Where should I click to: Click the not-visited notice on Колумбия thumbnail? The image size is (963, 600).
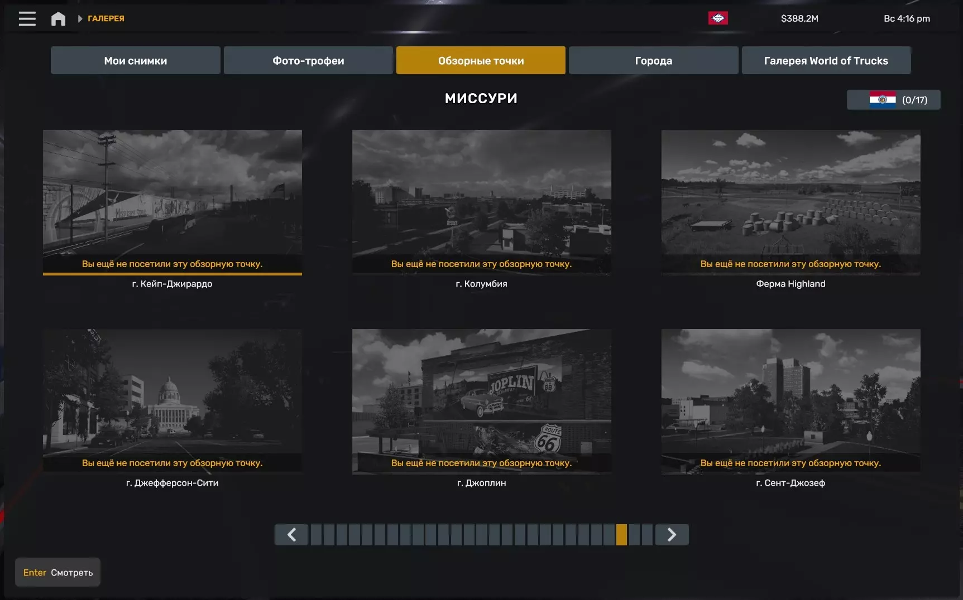tap(481, 264)
